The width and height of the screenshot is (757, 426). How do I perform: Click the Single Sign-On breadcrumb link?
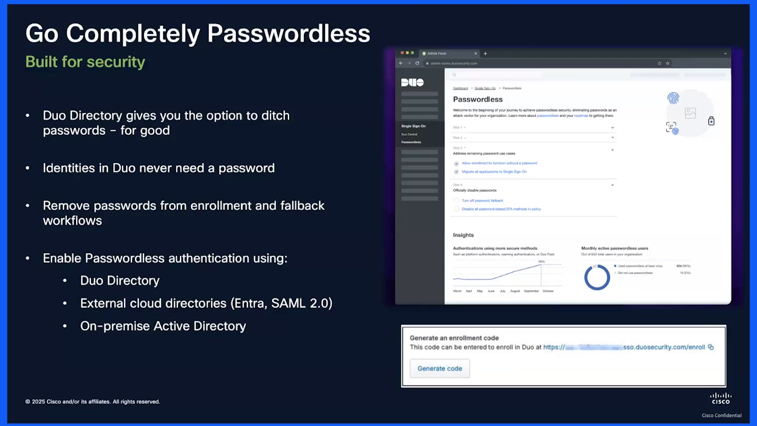485,88
